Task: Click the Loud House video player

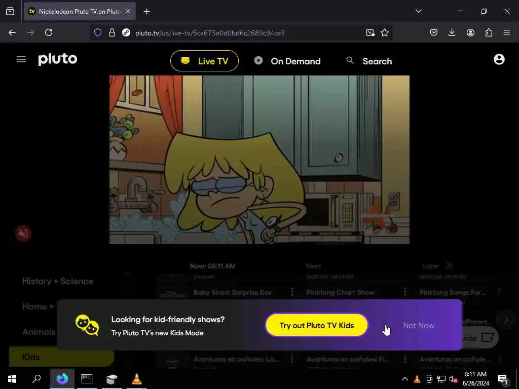Action: tap(259, 160)
